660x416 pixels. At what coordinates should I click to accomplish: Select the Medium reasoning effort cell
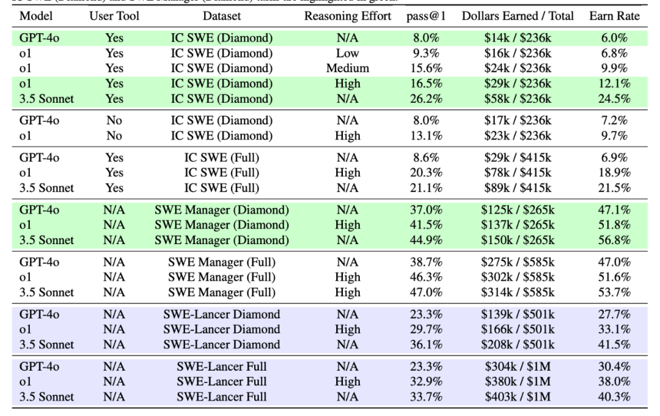[347, 68]
